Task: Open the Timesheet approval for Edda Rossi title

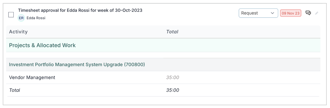Action: 80,10
